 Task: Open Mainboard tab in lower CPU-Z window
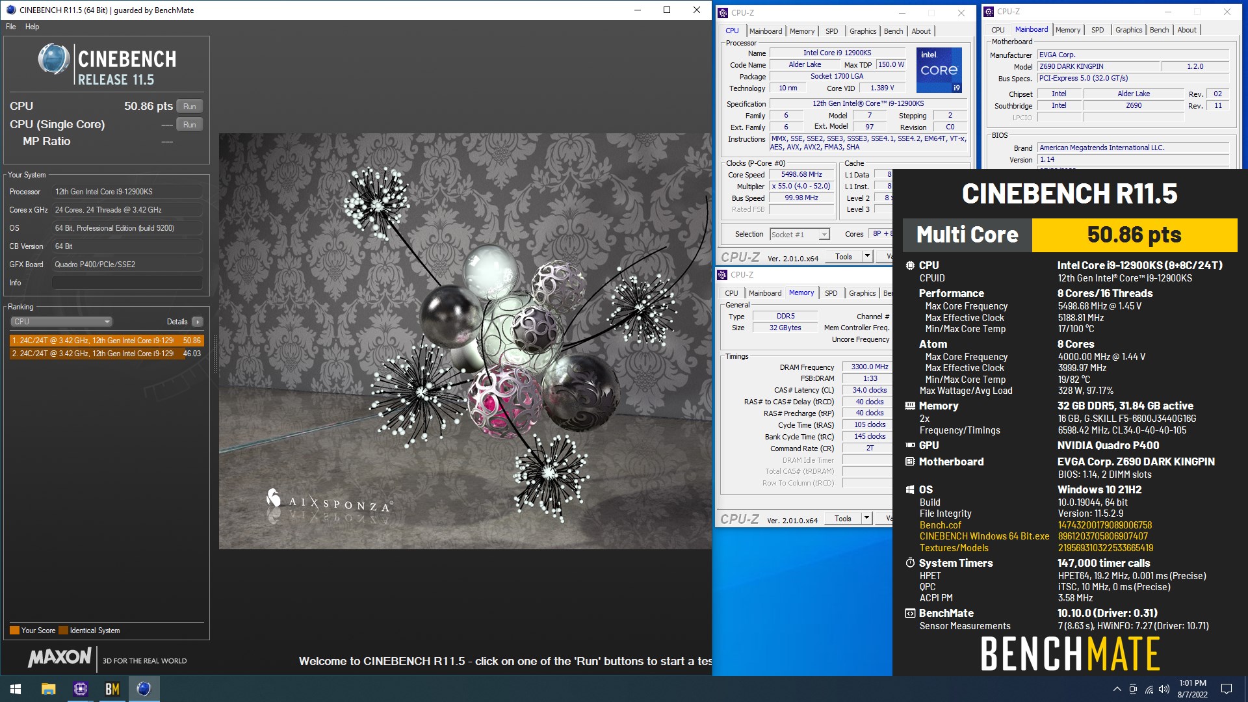765,293
